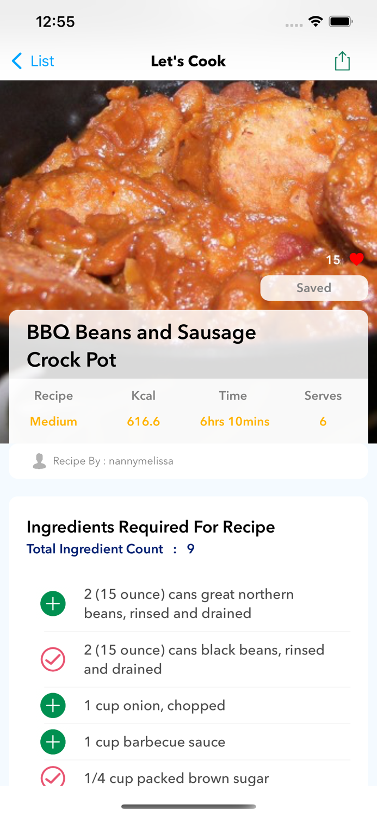
Task: Select the recipe author profile icon
Action: coord(39,461)
